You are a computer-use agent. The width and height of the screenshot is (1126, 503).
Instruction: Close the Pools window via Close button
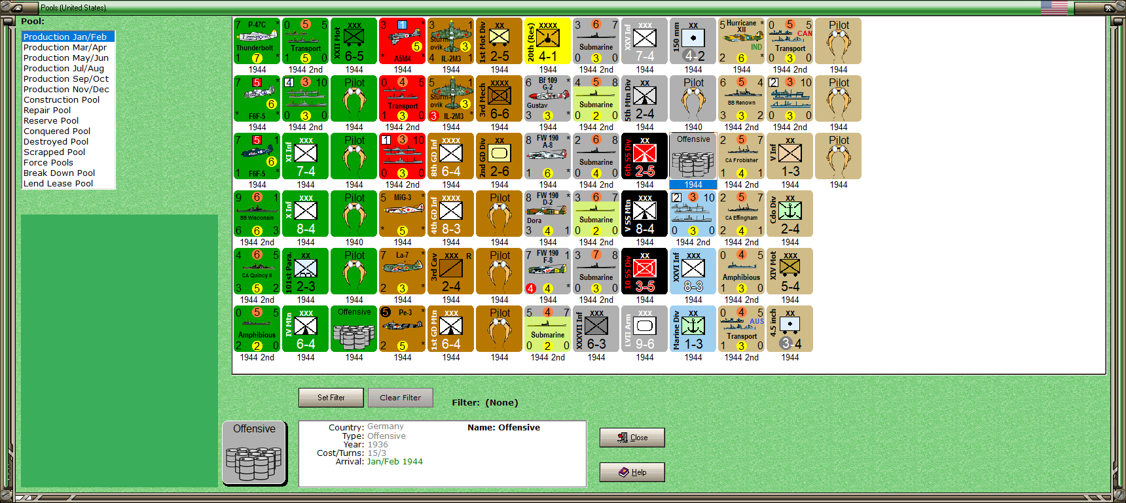632,438
